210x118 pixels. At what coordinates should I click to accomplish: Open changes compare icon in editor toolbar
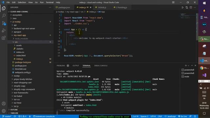click(x=187, y=8)
